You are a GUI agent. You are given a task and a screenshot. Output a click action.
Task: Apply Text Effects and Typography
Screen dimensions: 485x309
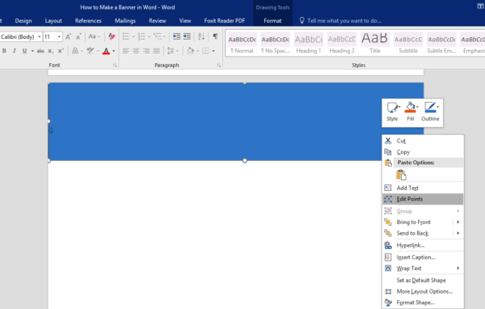tap(75, 51)
